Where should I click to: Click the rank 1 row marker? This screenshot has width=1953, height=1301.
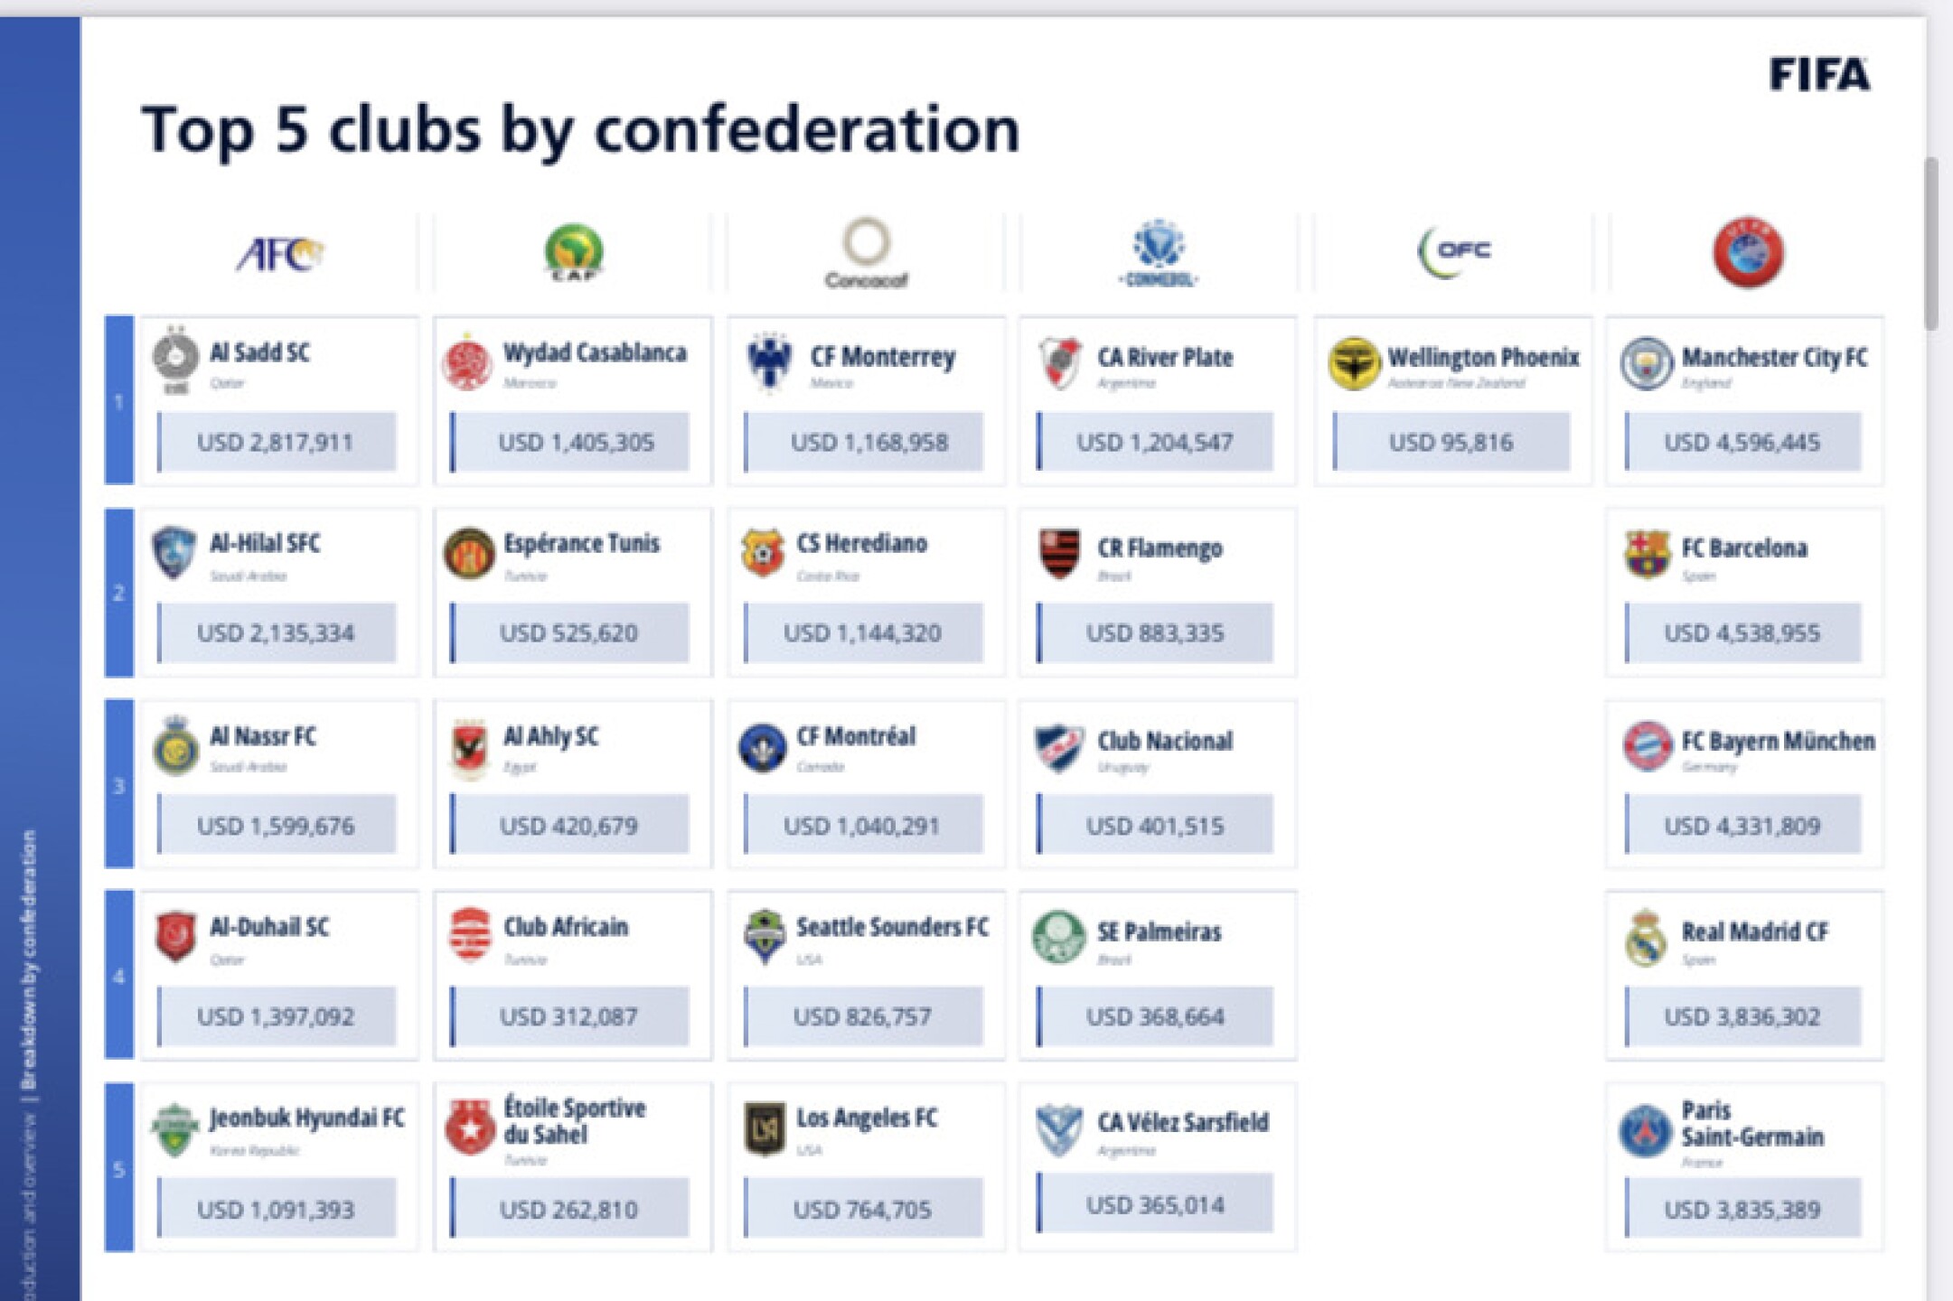pyautogui.click(x=119, y=400)
